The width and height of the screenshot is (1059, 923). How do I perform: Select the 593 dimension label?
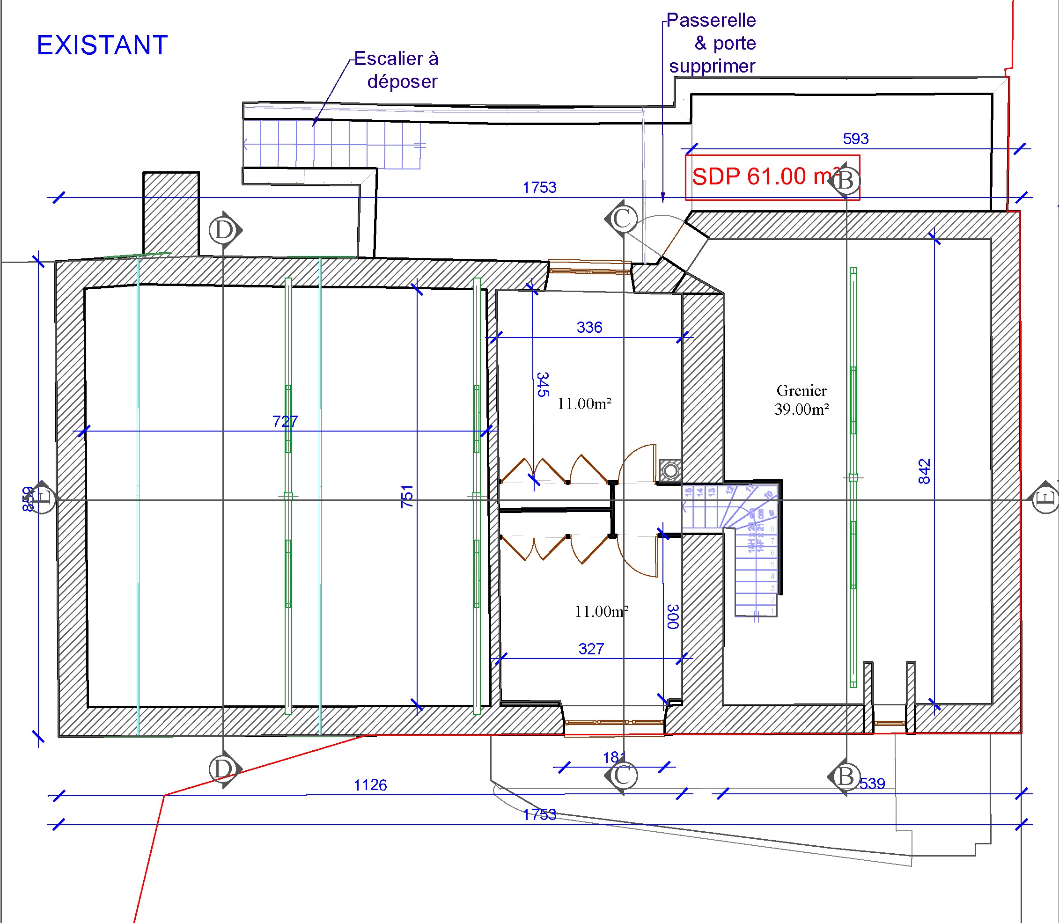855,139
